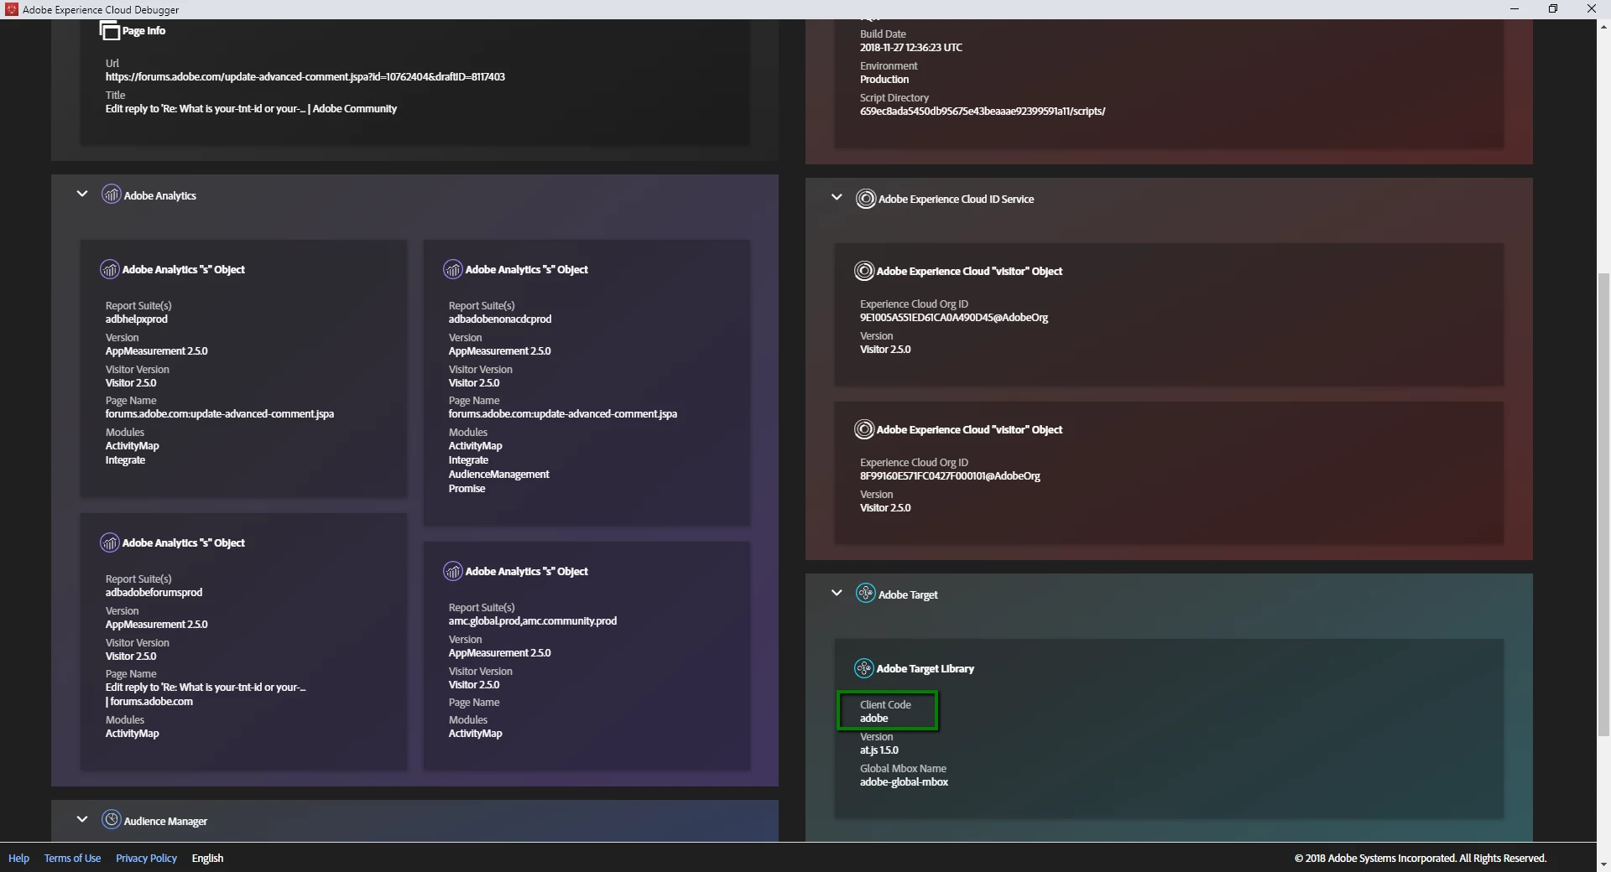Click the Adobe Experience Cloud Debugger app icon

point(12,9)
